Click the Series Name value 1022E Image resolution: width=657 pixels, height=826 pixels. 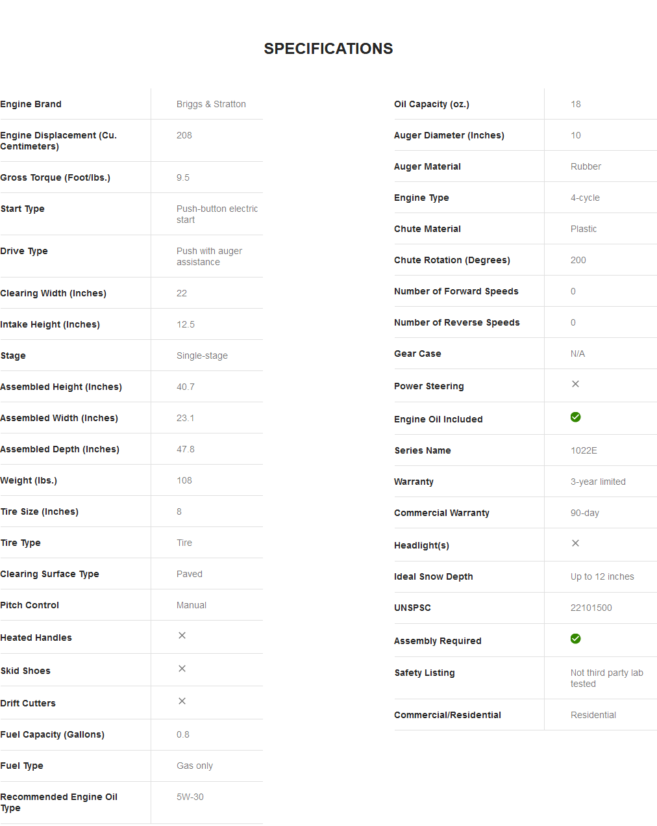(584, 450)
